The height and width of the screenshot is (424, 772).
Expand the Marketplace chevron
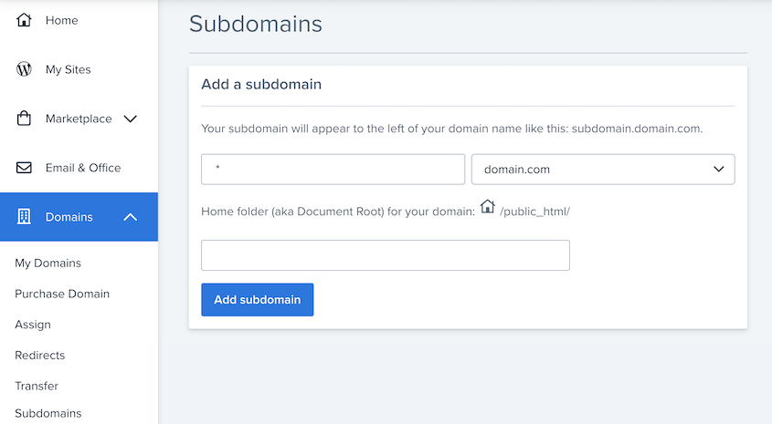[x=130, y=119]
